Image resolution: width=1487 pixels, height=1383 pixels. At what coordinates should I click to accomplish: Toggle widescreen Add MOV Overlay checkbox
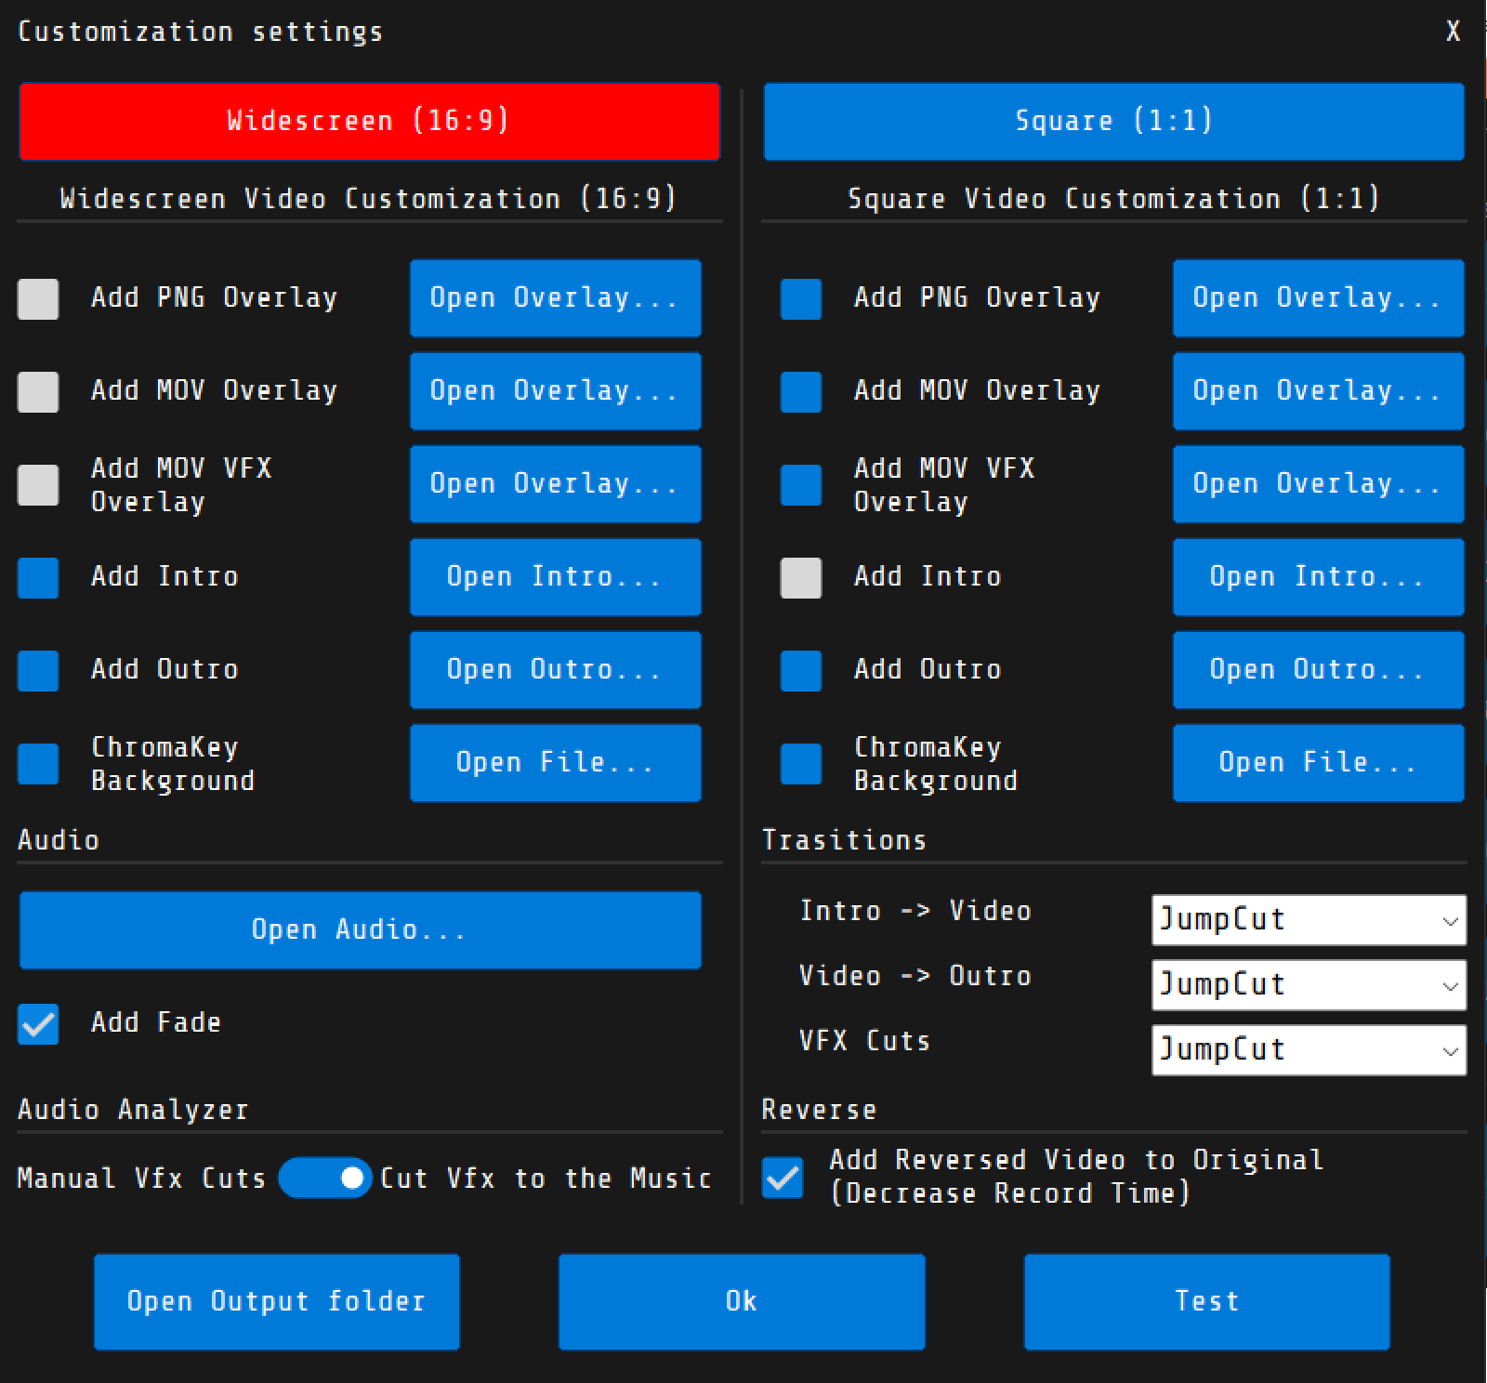[x=38, y=391]
